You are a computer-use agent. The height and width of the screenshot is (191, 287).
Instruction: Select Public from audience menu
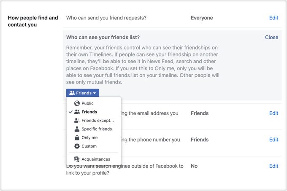click(x=87, y=103)
